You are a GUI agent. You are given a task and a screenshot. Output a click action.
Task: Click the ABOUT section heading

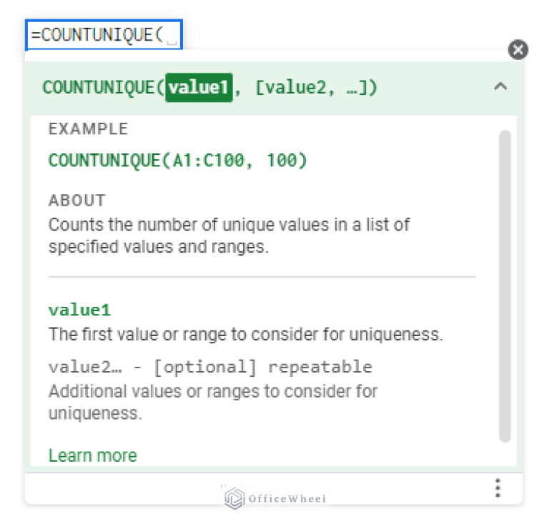[76, 200]
